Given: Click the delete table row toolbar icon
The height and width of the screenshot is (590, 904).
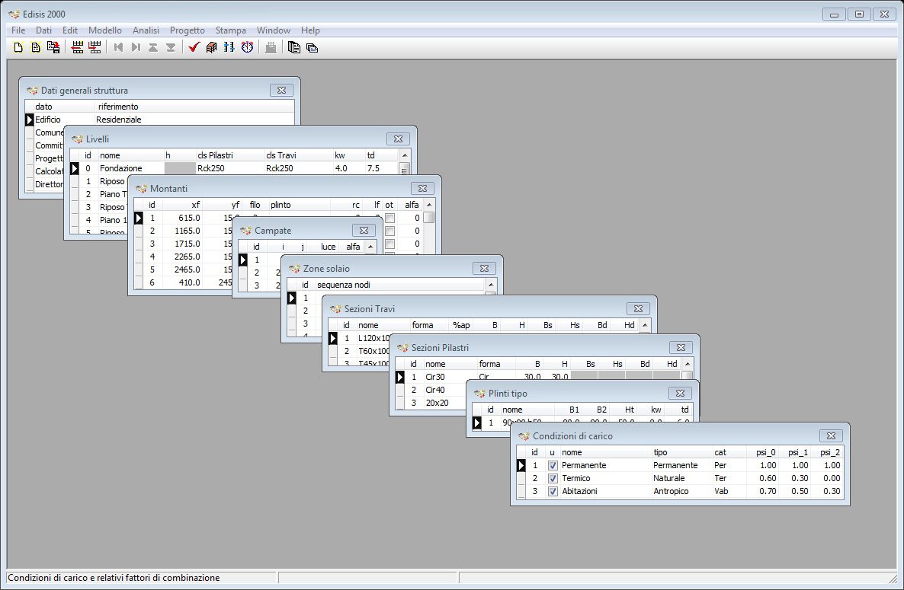Looking at the screenshot, I should 95,48.
